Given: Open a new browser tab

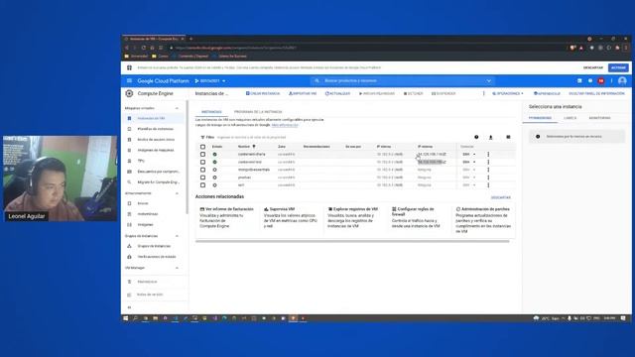Looking at the screenshot, I should [190, 39].
